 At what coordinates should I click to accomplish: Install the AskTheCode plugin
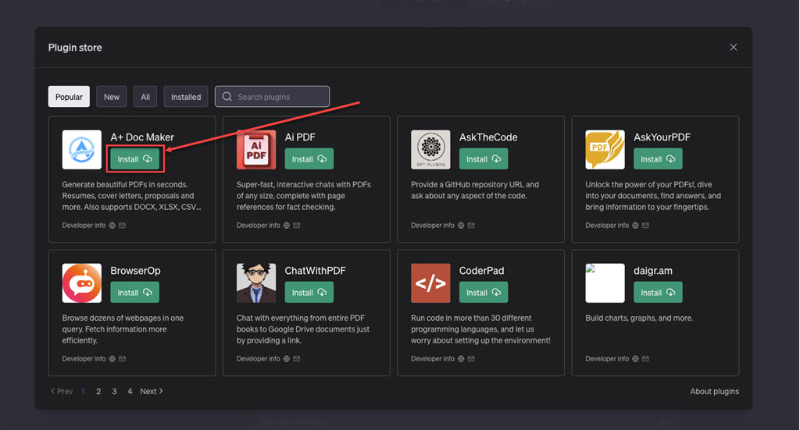484,159
